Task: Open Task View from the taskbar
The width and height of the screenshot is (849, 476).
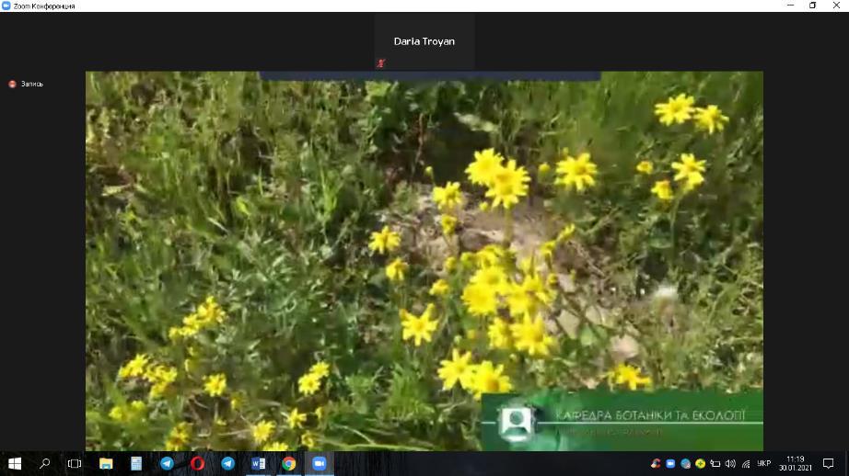Action: point(75,464)
